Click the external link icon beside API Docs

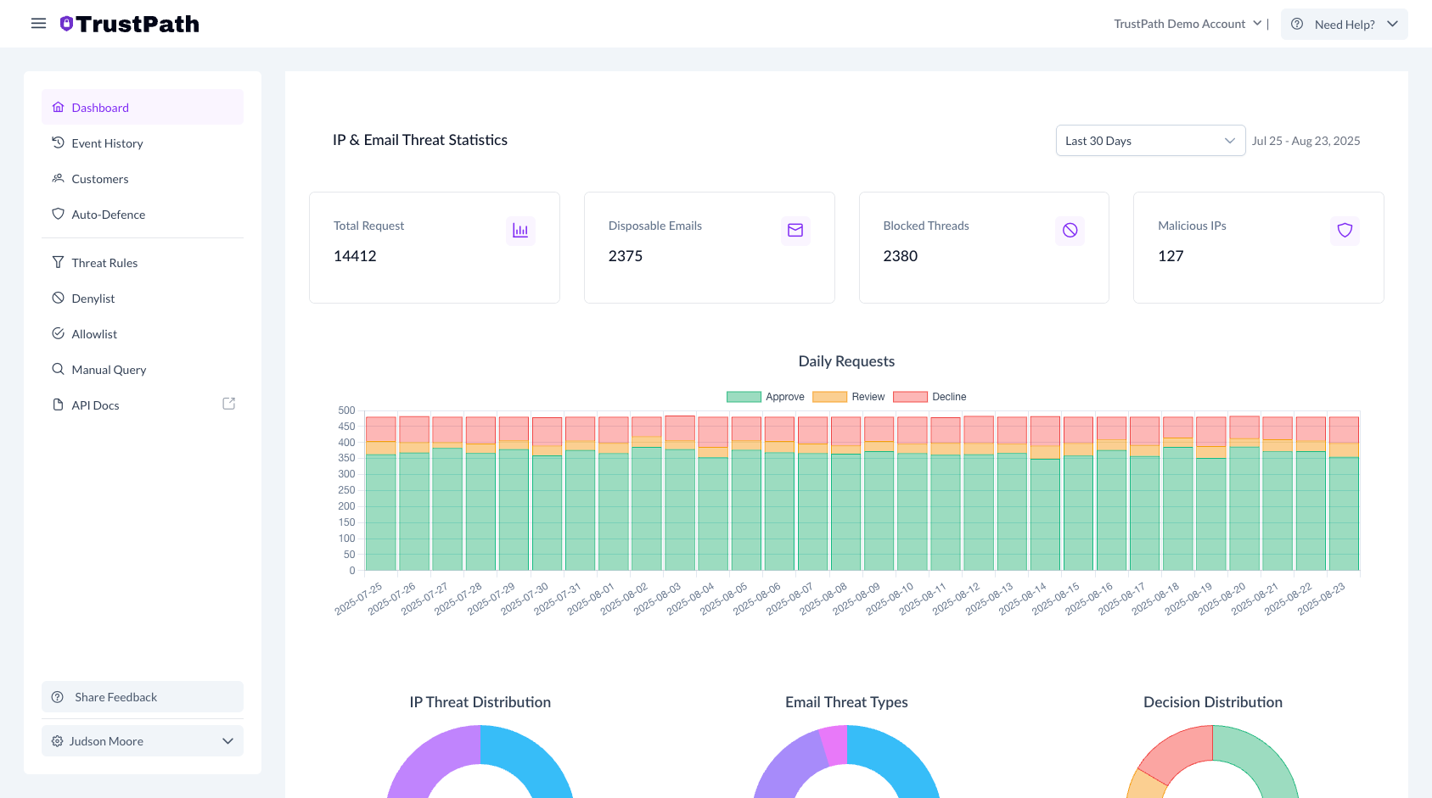coord(228,405)
